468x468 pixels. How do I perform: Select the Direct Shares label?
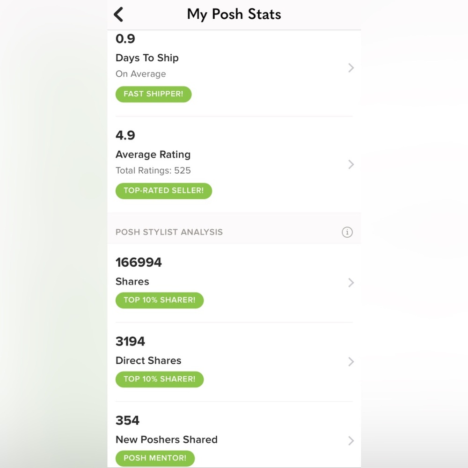click(x=148, y=360)
